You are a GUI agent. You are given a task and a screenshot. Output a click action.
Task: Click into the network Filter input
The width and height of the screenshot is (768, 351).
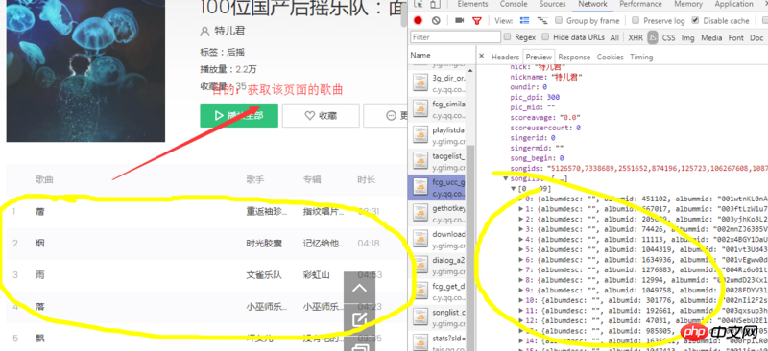tap(455, 37)
